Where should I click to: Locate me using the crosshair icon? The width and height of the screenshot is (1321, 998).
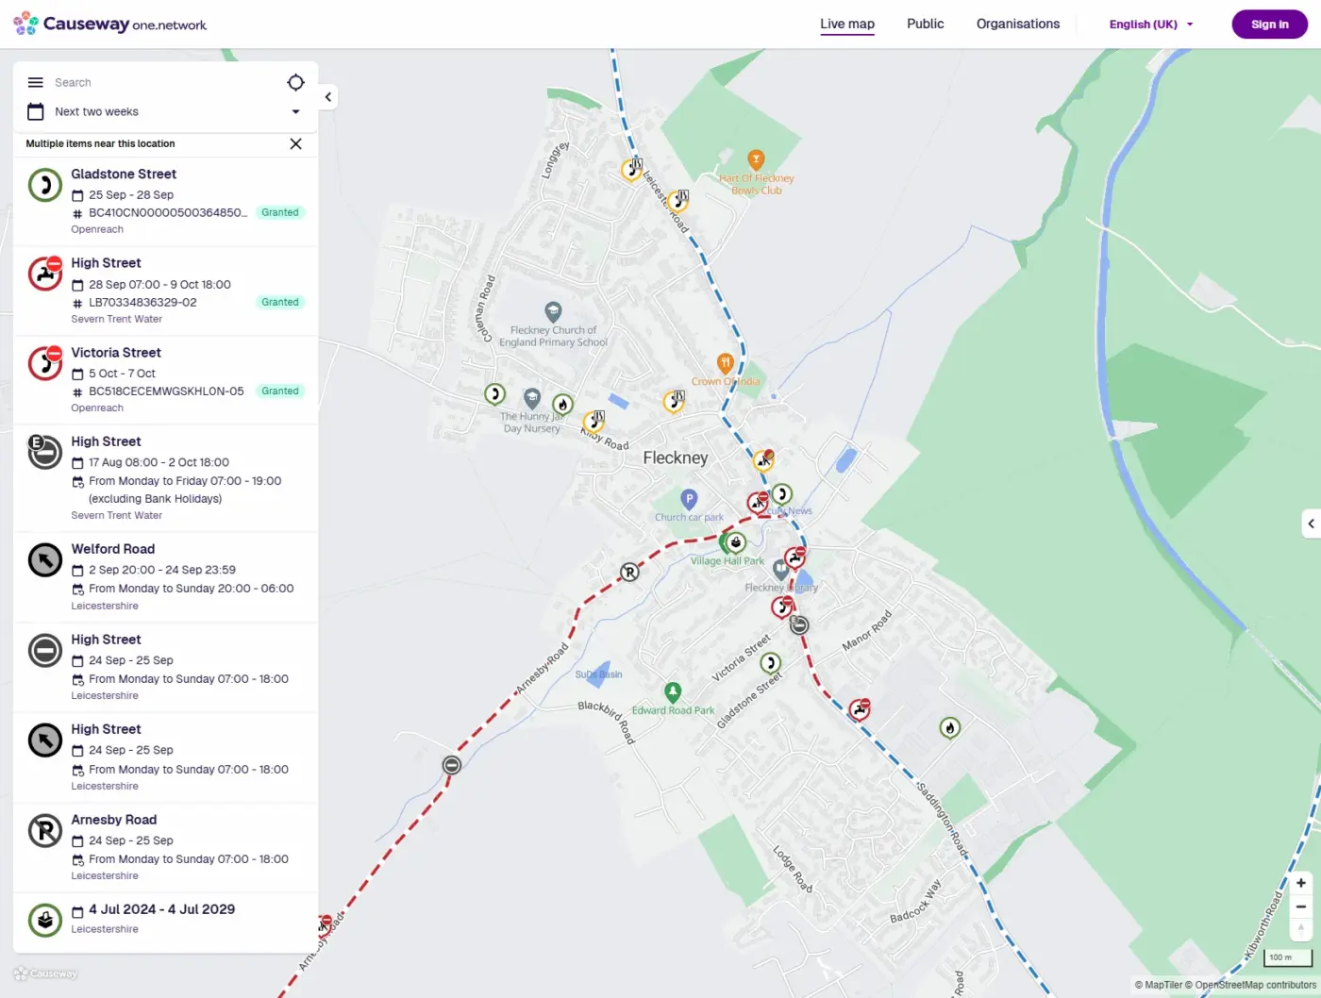(x=295, y=83)
